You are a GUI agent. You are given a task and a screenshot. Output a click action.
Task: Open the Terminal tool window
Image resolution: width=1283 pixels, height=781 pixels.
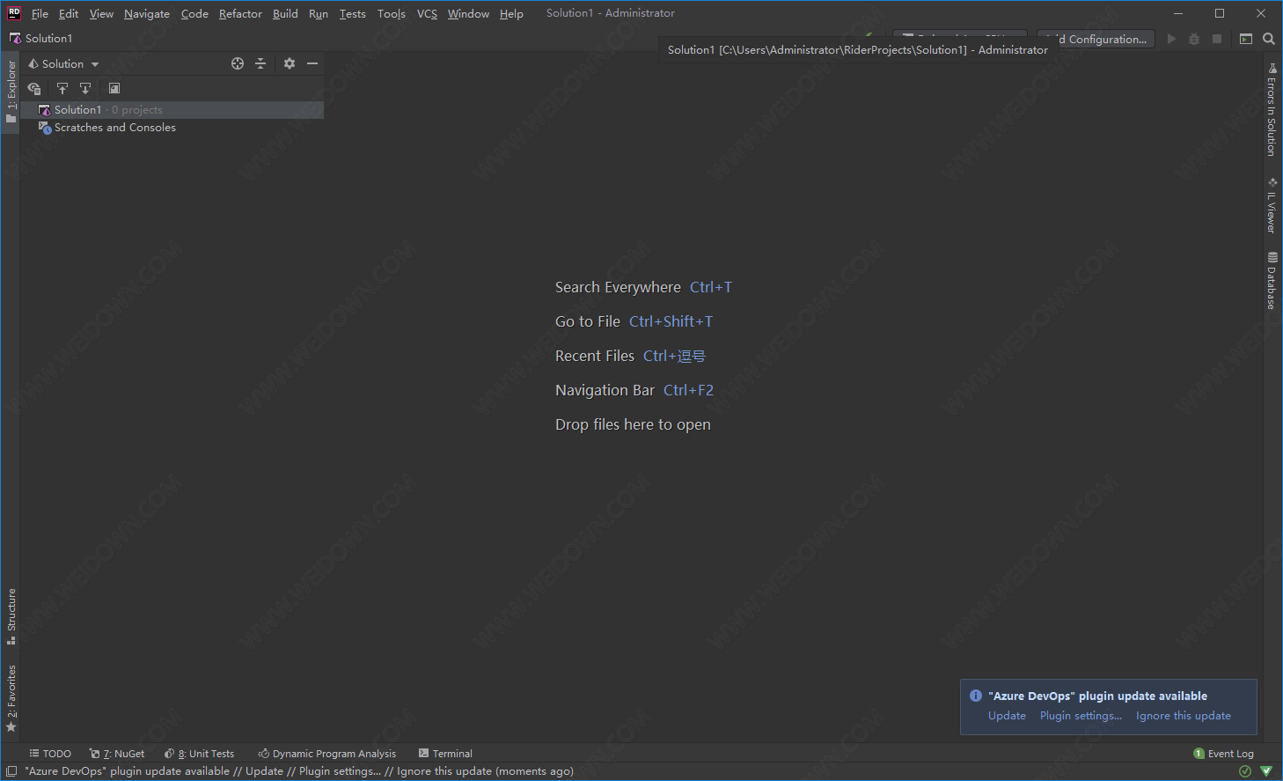(x=445, y=754)
